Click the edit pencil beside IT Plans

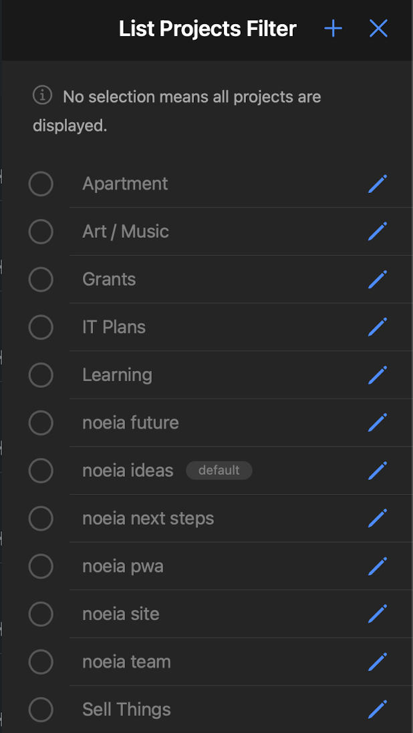(378, 327)
